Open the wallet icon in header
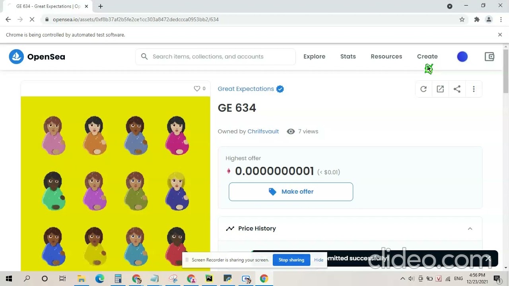 point(490,57)
